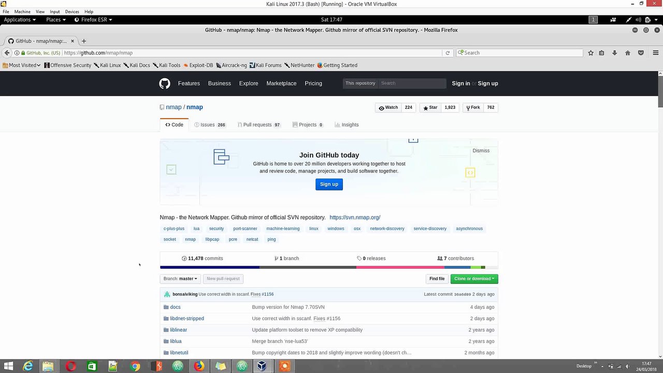Expand the Firefox ESR app menu

(93, 20)
